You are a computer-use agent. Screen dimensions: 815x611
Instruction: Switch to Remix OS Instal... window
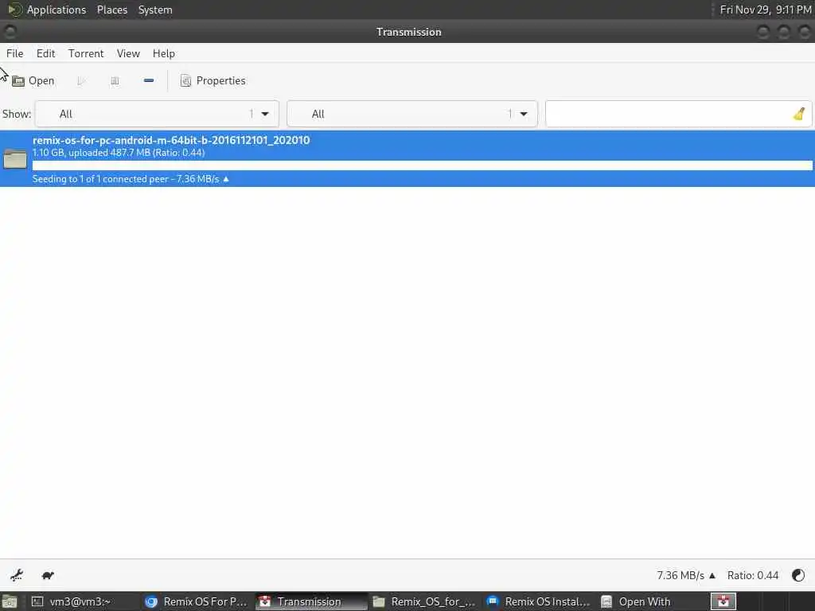click(x=539, y=601)
